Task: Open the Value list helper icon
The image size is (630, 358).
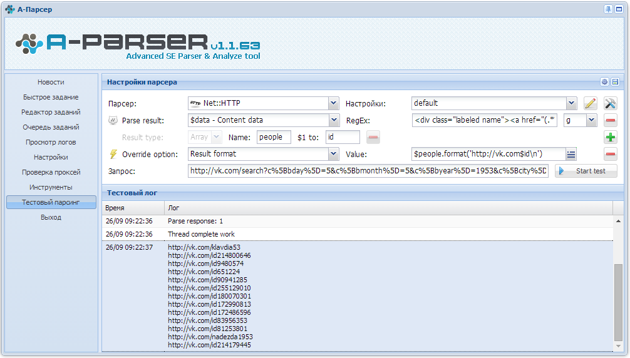Action: pos(571,154)
